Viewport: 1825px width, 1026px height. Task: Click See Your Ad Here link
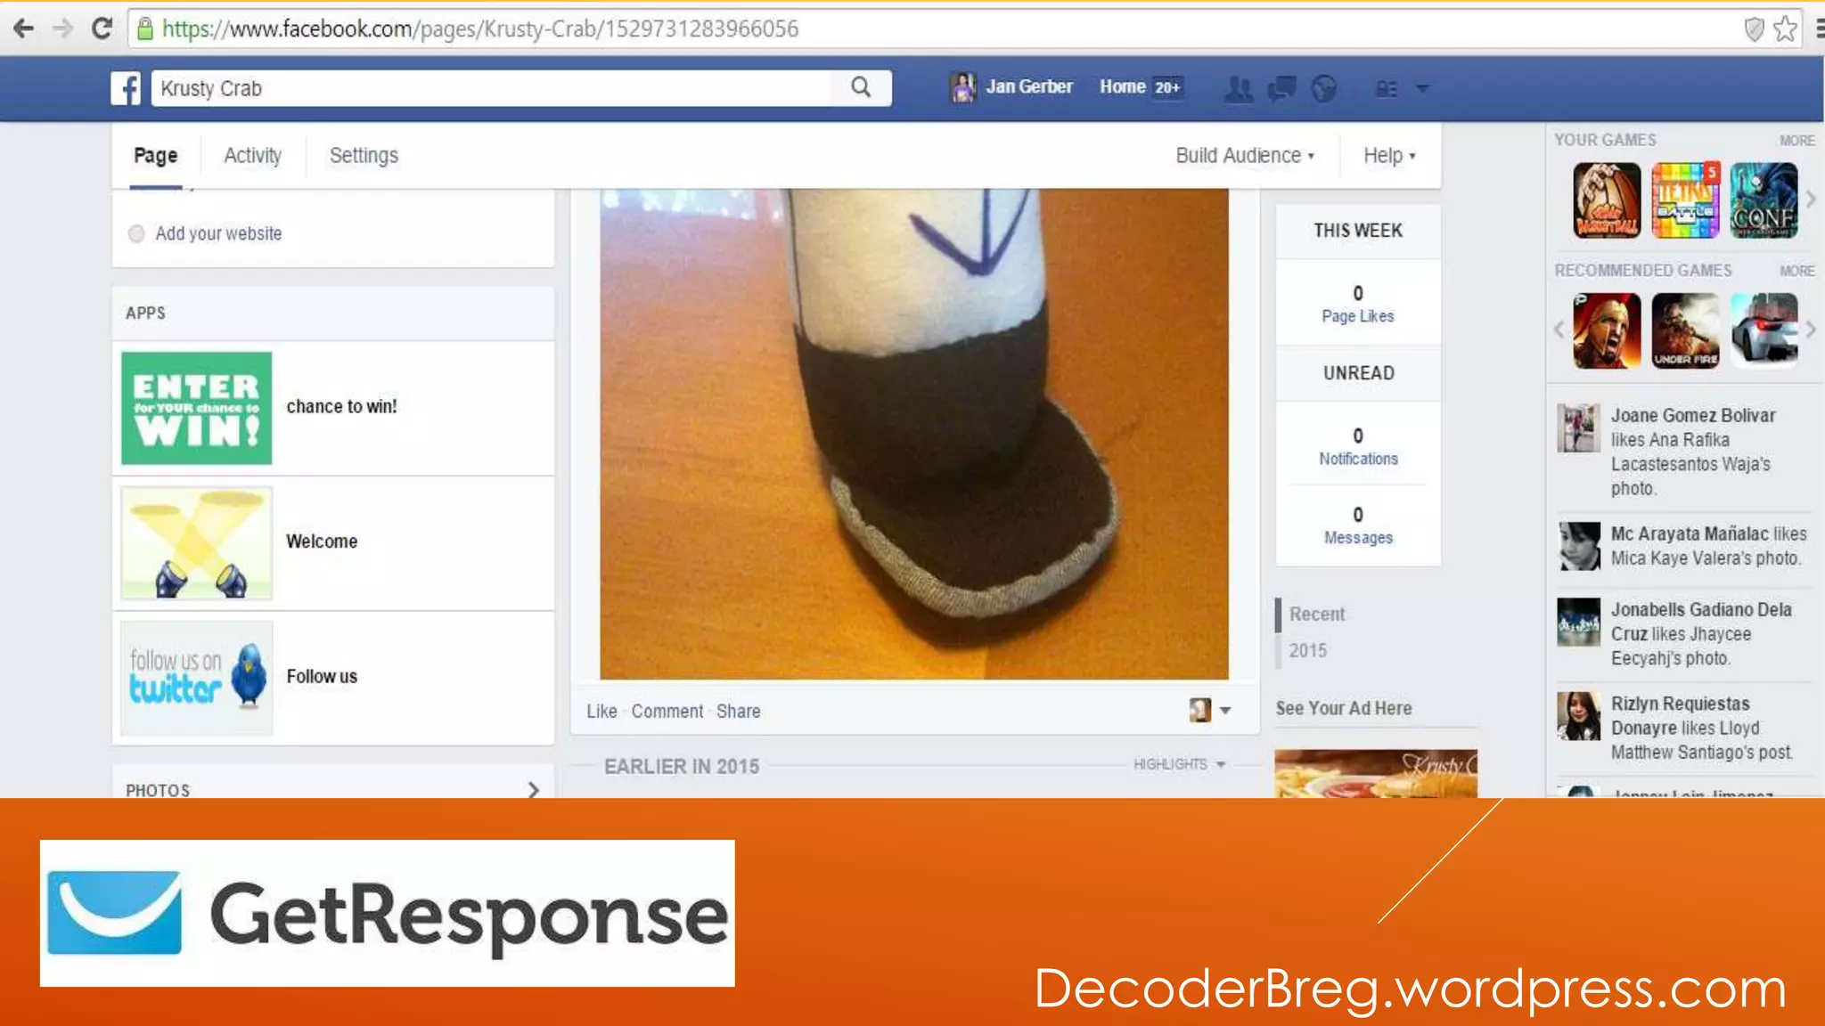1344,709
